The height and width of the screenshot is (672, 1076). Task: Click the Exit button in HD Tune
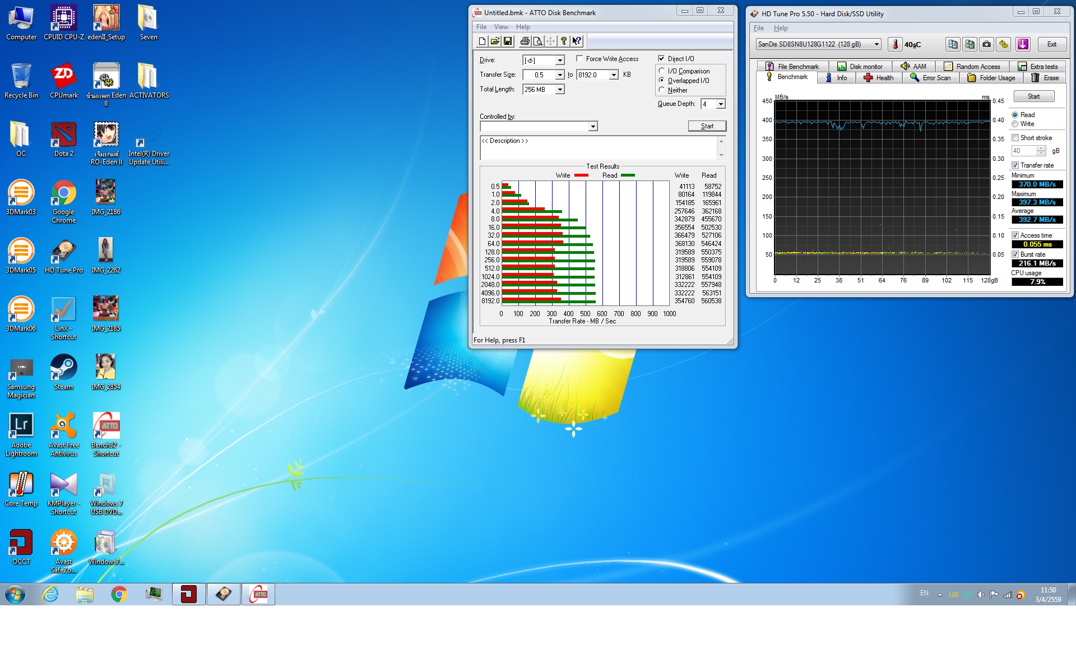[1051, 44]
